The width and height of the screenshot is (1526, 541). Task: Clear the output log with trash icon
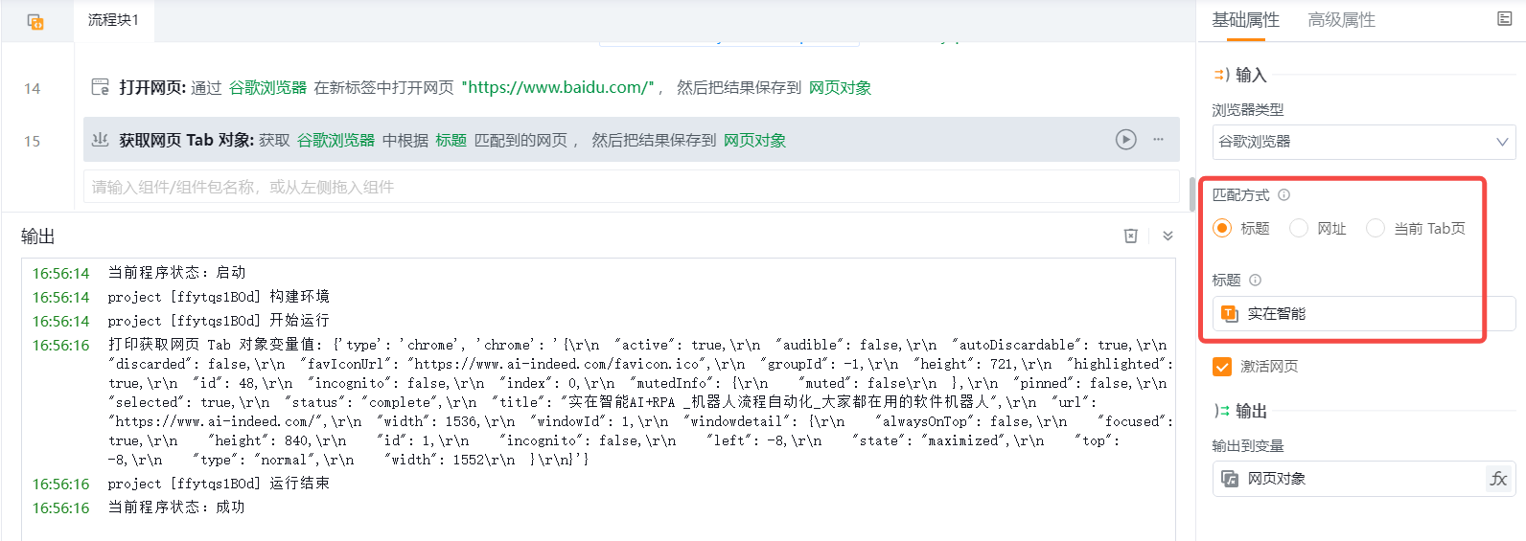tap(1131, 236)
